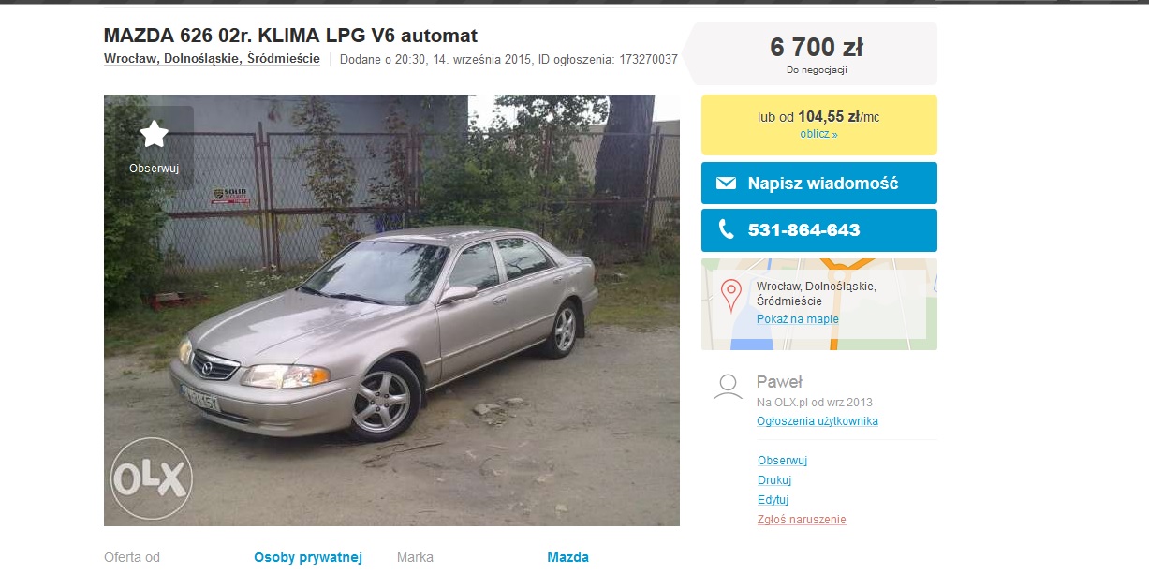Click the envelope icon in Napisz wiadomość
This screenshot has height=573, width=1149.
click(x=726, y=184)
